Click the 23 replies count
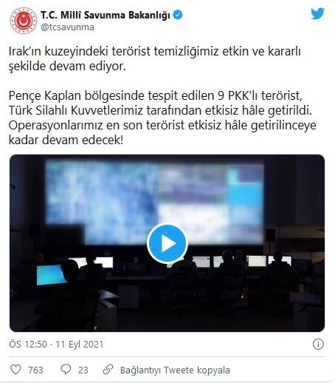 [83, 370]
